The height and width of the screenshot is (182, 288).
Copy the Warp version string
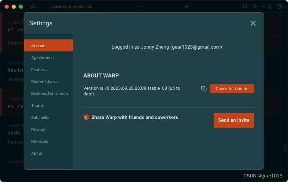point(204,89)
